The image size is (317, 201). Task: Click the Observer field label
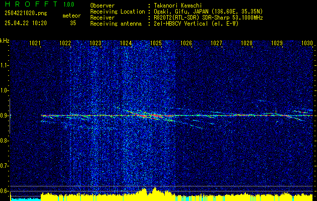(102, 6)
